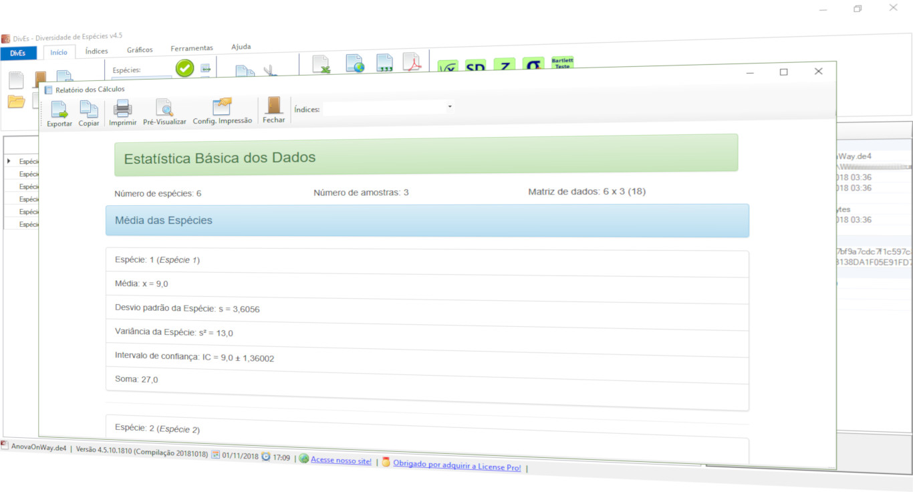Click the new blank document icon in main window

(16, 80)
